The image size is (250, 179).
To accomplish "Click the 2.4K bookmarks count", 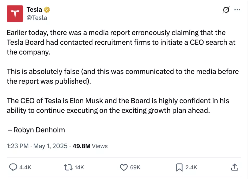I will [x=191, y=167].
